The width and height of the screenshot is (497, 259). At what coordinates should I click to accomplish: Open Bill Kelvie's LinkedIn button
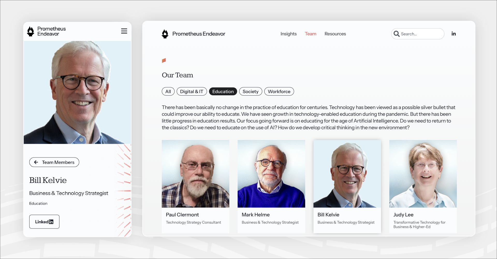click(x=44, y=222)
